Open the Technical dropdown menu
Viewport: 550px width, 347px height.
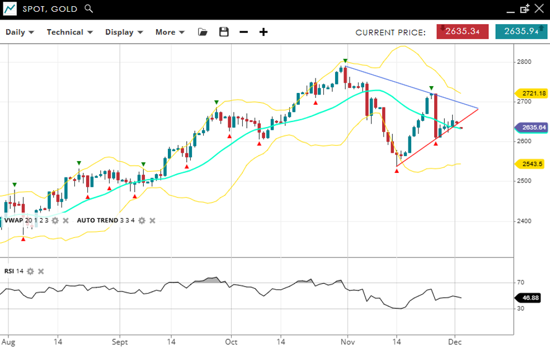coord(69,32)
